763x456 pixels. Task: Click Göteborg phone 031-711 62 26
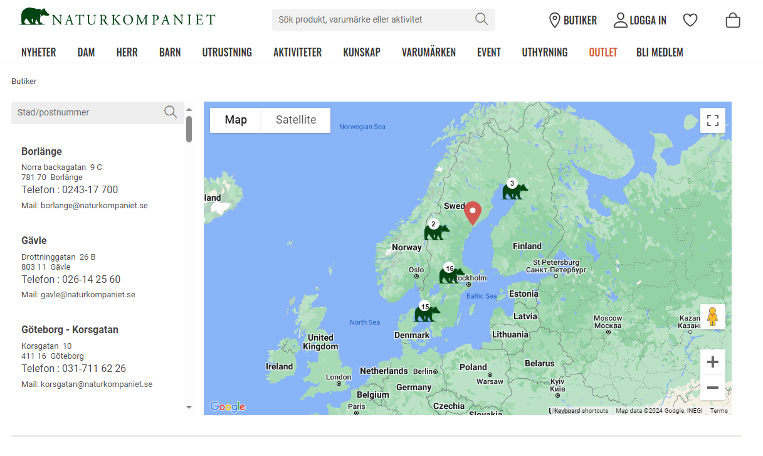(94, 368)
